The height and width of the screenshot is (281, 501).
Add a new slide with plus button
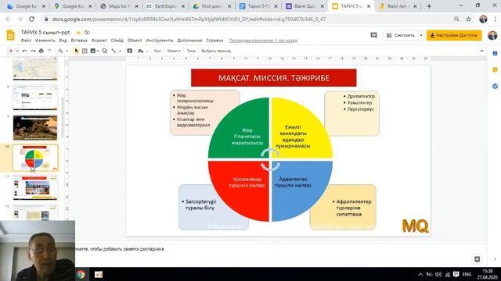point(10,51)
